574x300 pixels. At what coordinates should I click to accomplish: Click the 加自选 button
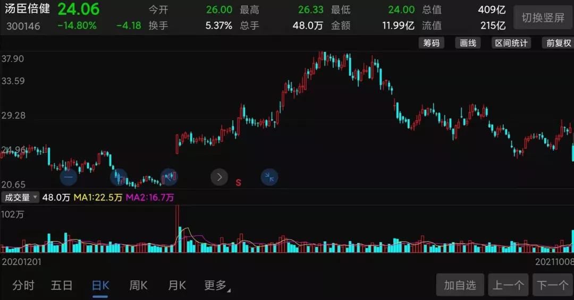pyautogui.click(x=460, y=285)
